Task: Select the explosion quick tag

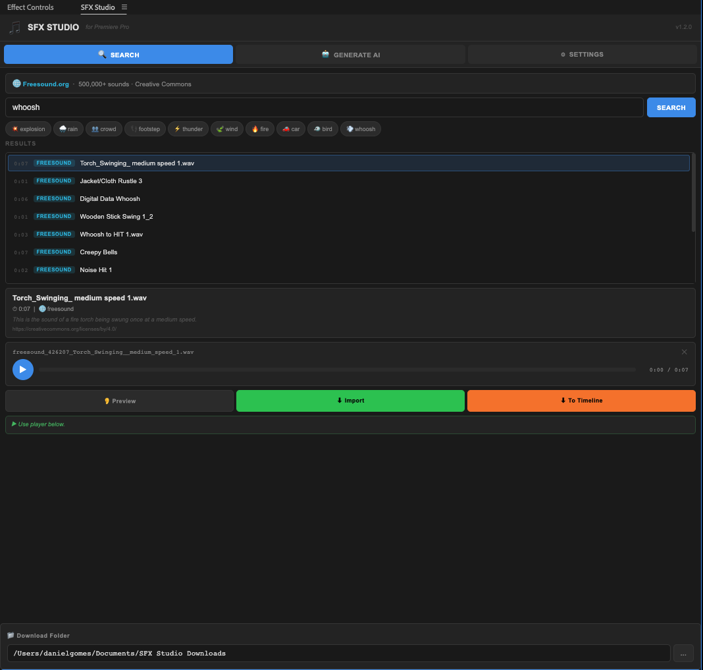Action: pyautogui.click(x=28, y=128)
